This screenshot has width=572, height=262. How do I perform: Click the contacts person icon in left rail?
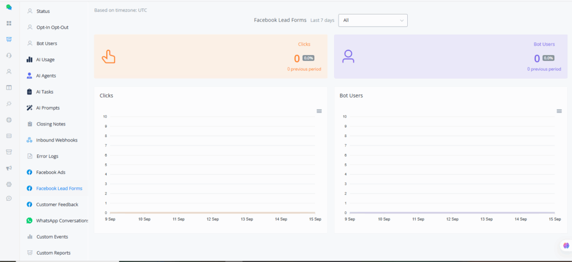click(8, 71)
